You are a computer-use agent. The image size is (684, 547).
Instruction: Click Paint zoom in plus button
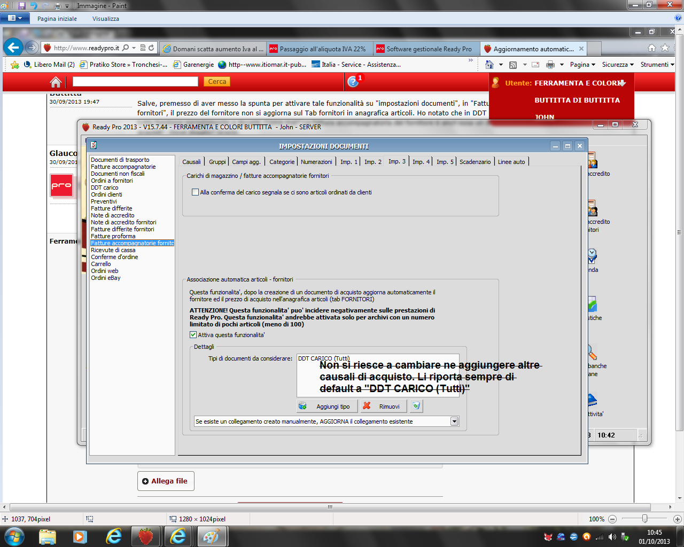(x=678, y=519)
